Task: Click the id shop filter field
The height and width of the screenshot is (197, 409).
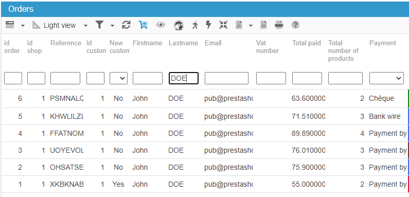Action: tap(36, 78)
